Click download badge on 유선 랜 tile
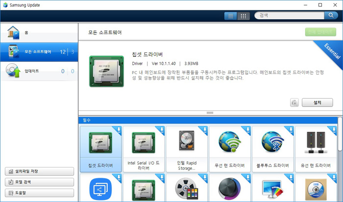Screen dimensions: 343x202 (x=334, y=129)
